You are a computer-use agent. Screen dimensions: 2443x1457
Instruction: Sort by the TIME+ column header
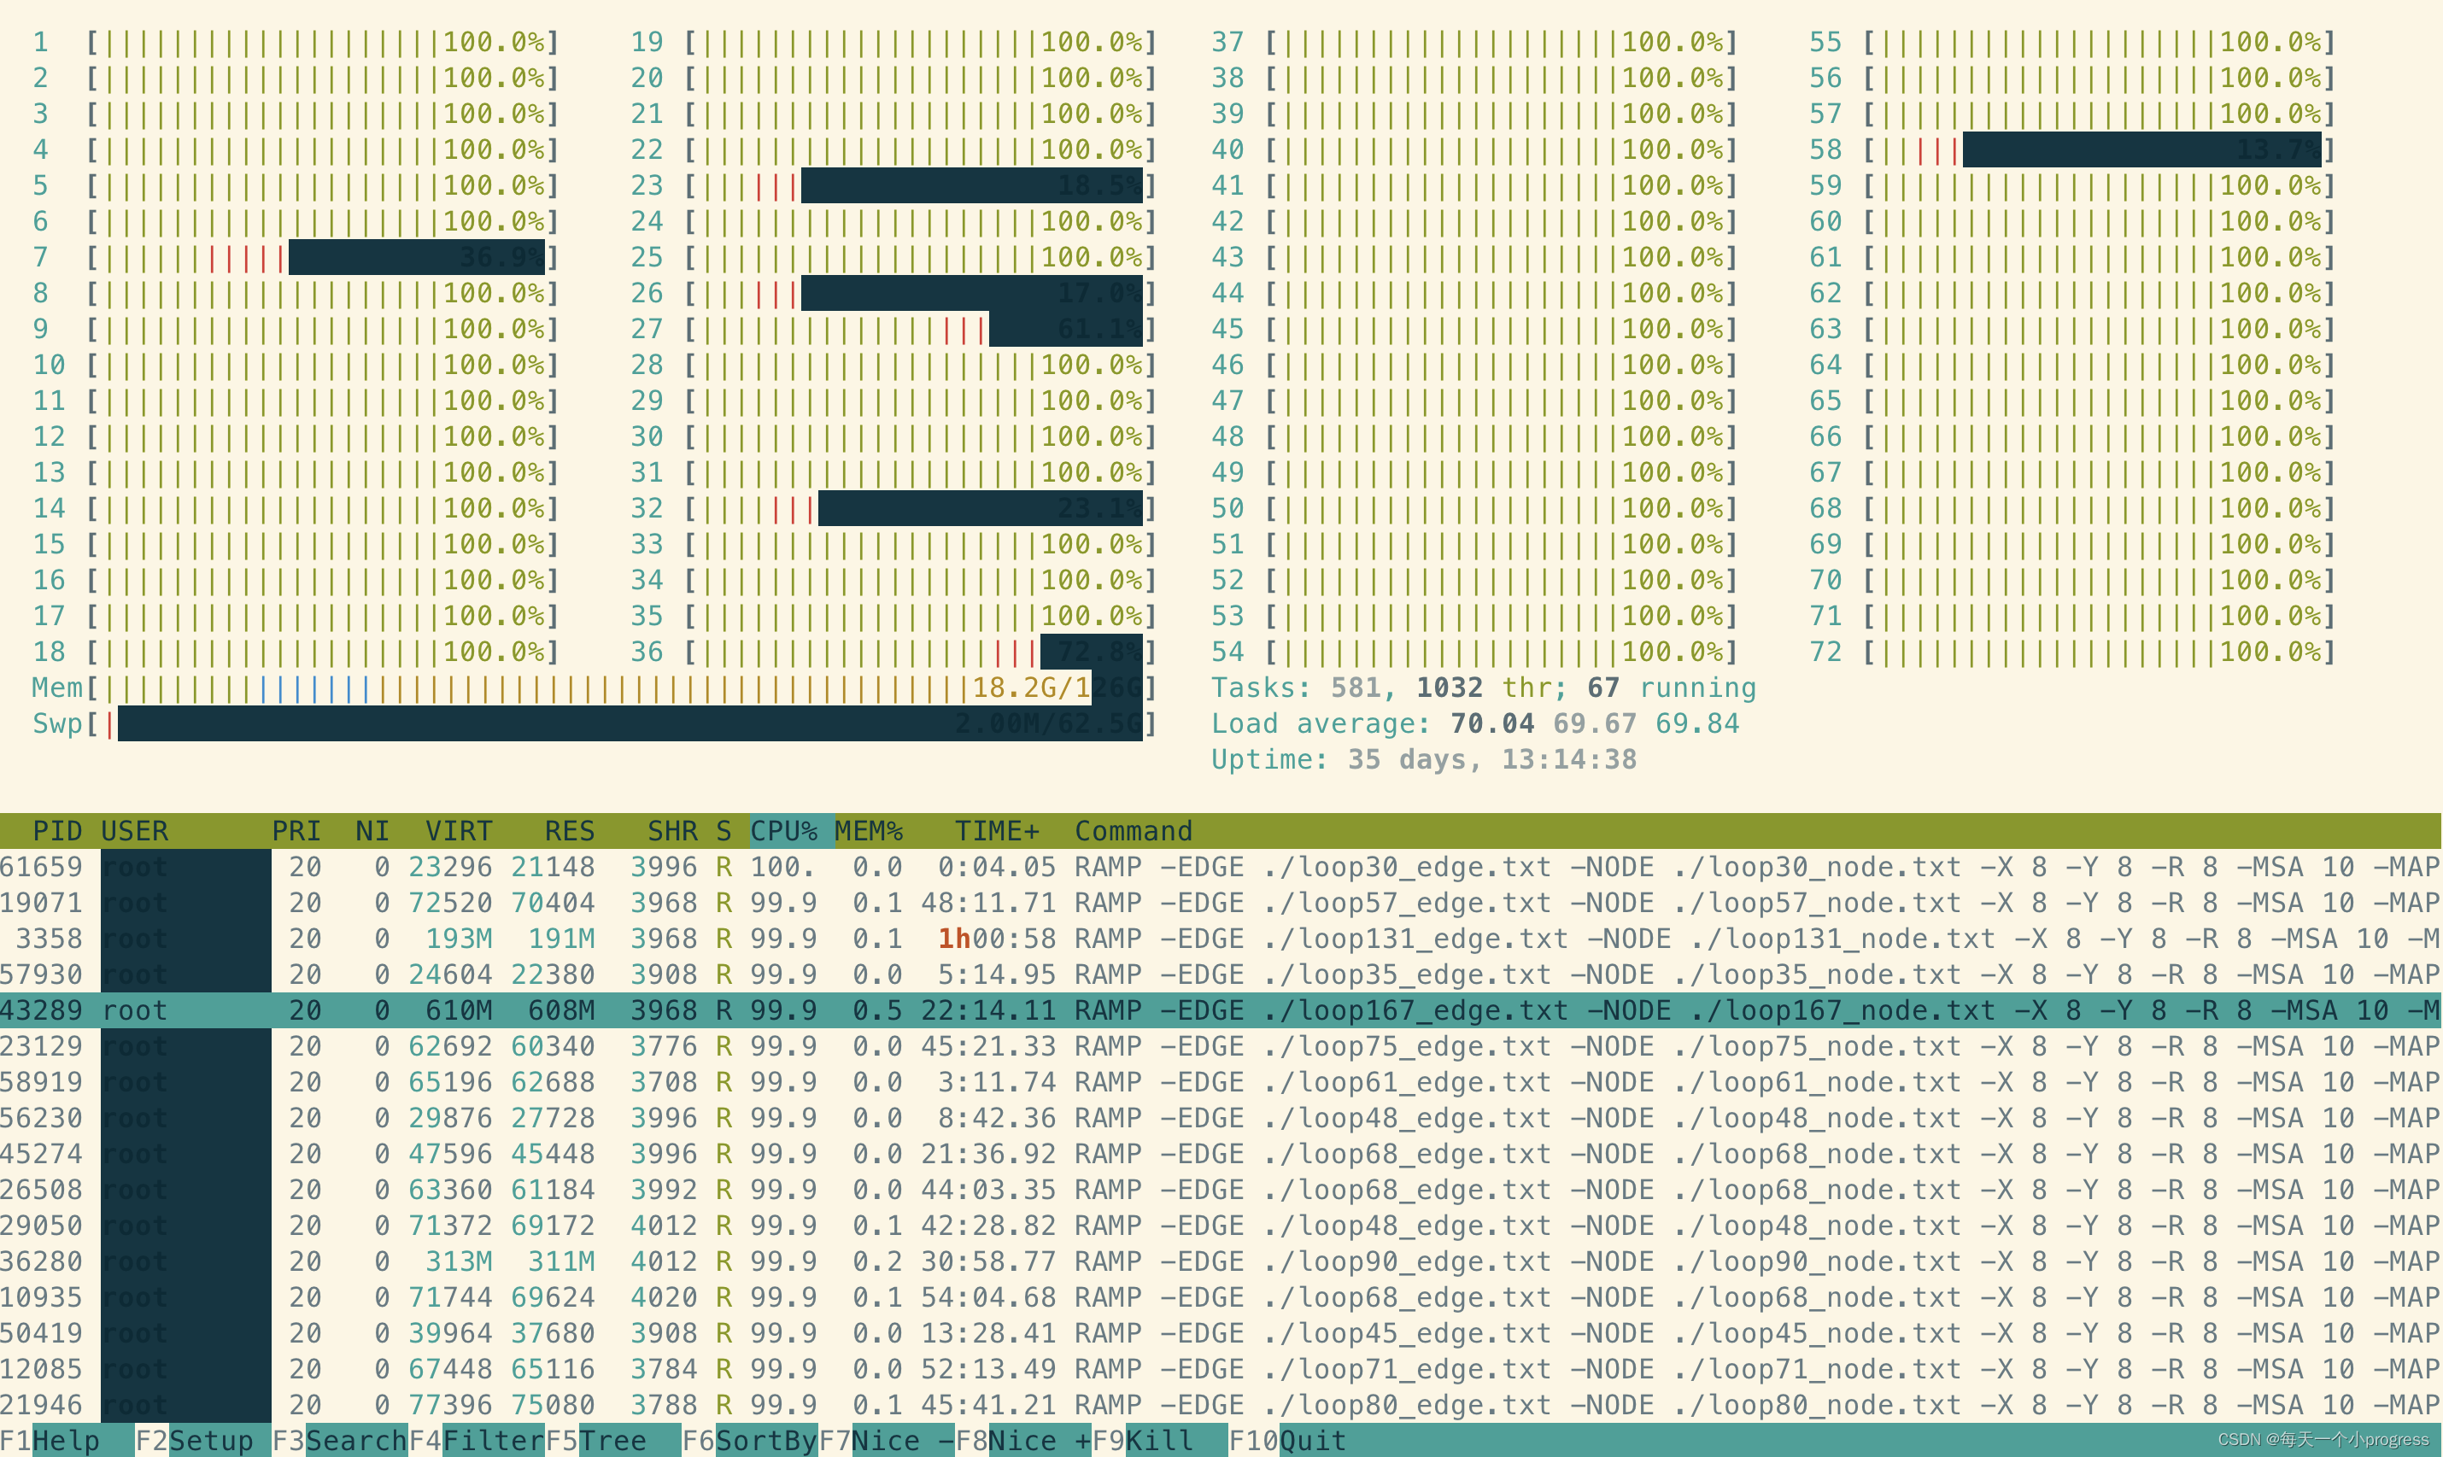(997, 831)
